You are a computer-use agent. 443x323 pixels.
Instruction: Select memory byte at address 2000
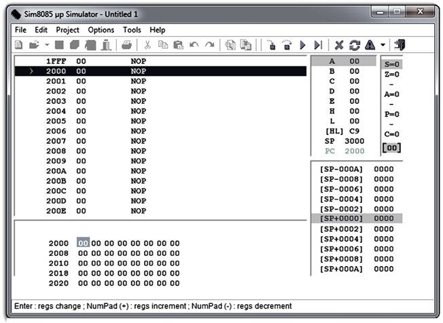coord(83,243)
